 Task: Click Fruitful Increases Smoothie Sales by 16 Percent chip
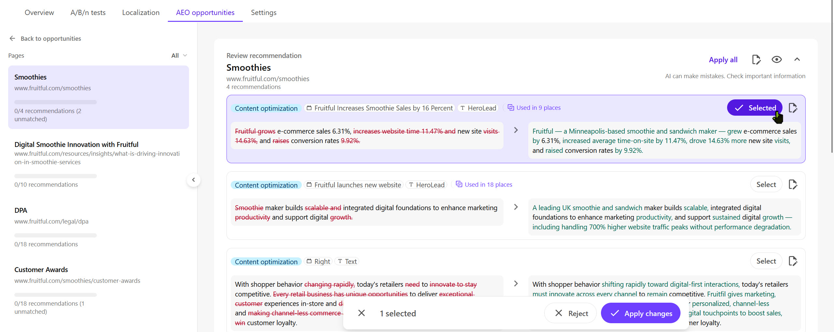click(x=380, y=108)
